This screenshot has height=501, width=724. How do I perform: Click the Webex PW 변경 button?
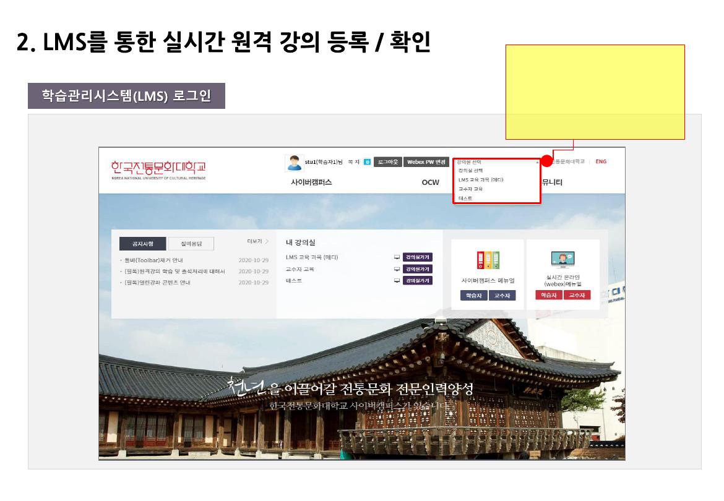(426, 162)
